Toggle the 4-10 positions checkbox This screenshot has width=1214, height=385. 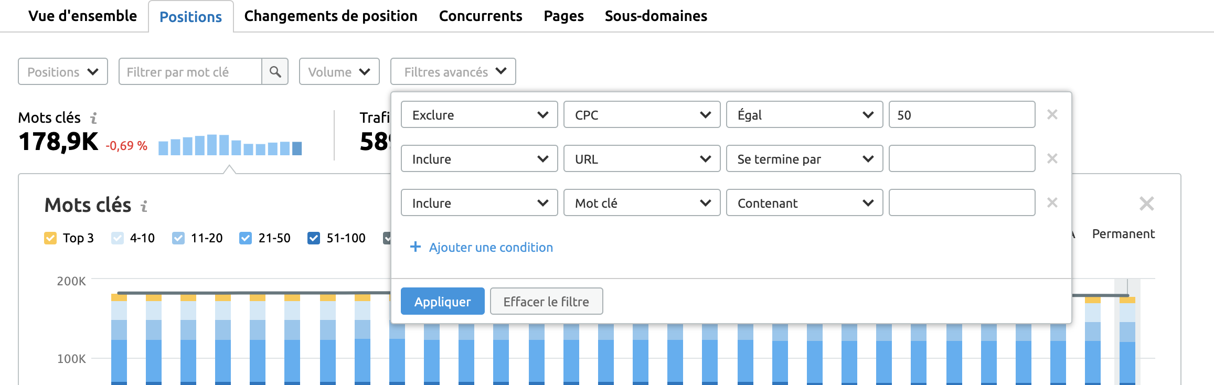coord(118,238)
